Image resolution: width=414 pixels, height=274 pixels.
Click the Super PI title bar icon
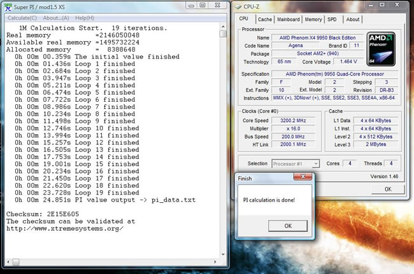pos(8,7)
